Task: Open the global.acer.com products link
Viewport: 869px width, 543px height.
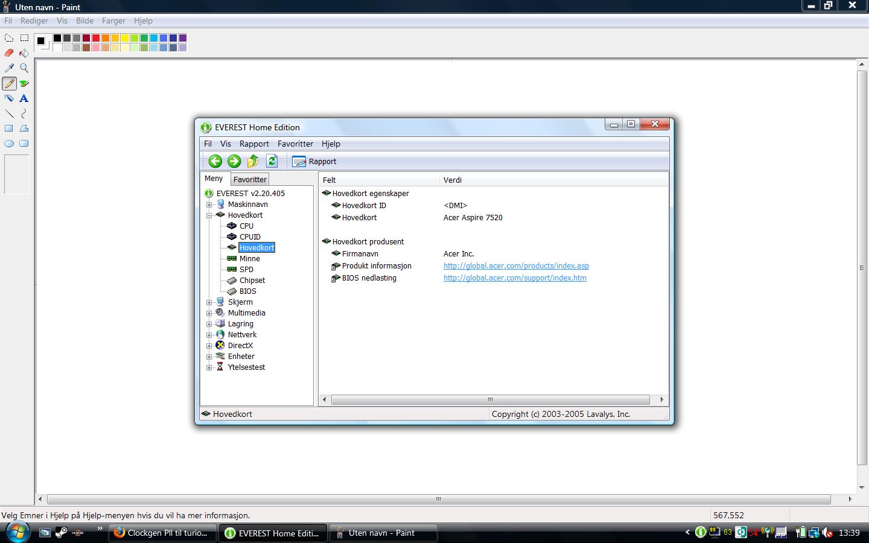Action: (x=516, y=265)
